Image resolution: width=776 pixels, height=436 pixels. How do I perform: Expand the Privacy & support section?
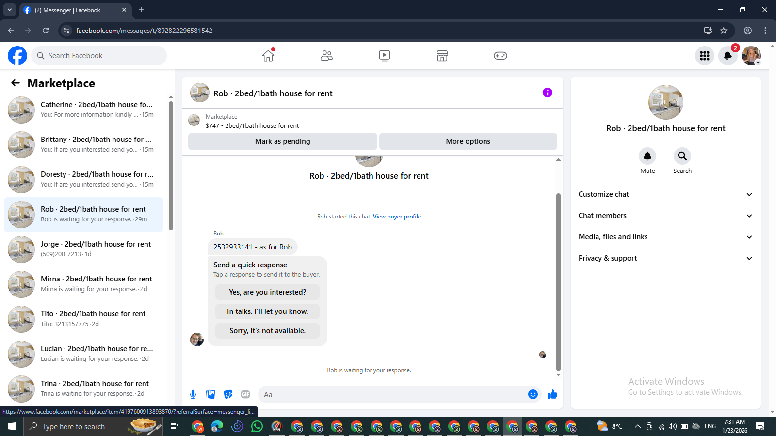tap(665, 258)
